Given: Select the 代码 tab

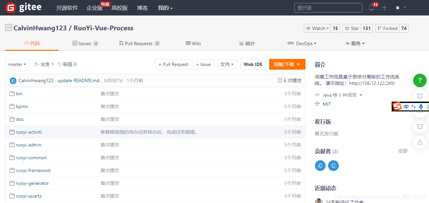Looking at the screenshot, I should [32, 43].
